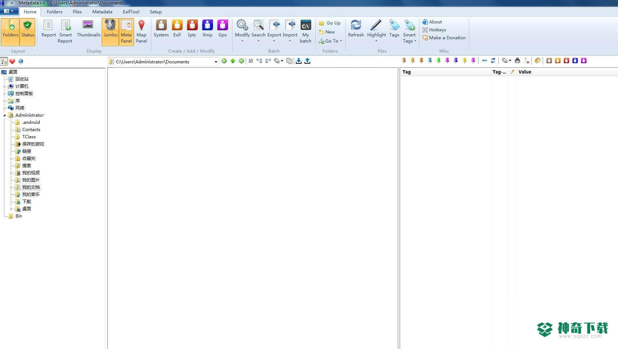Viewport: 618px width, 349px height.
Task: Click small red square in tag panel toolbar
Action: click(566, 61)
